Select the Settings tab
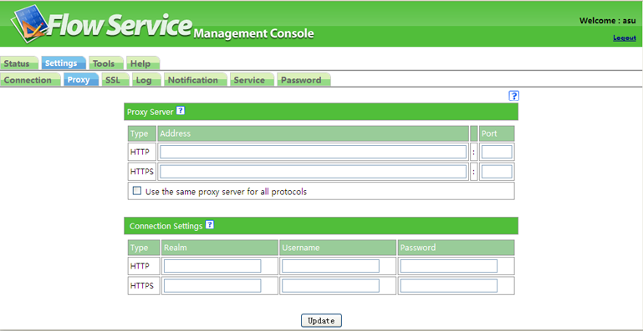 tap(64, 63)
